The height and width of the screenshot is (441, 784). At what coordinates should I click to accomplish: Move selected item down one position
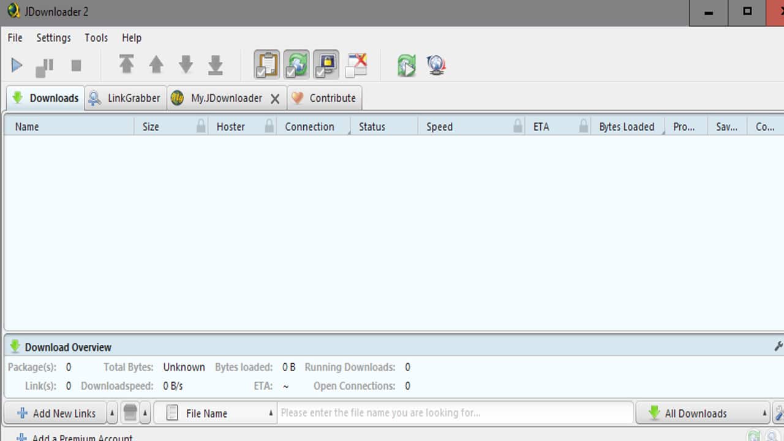186,64
